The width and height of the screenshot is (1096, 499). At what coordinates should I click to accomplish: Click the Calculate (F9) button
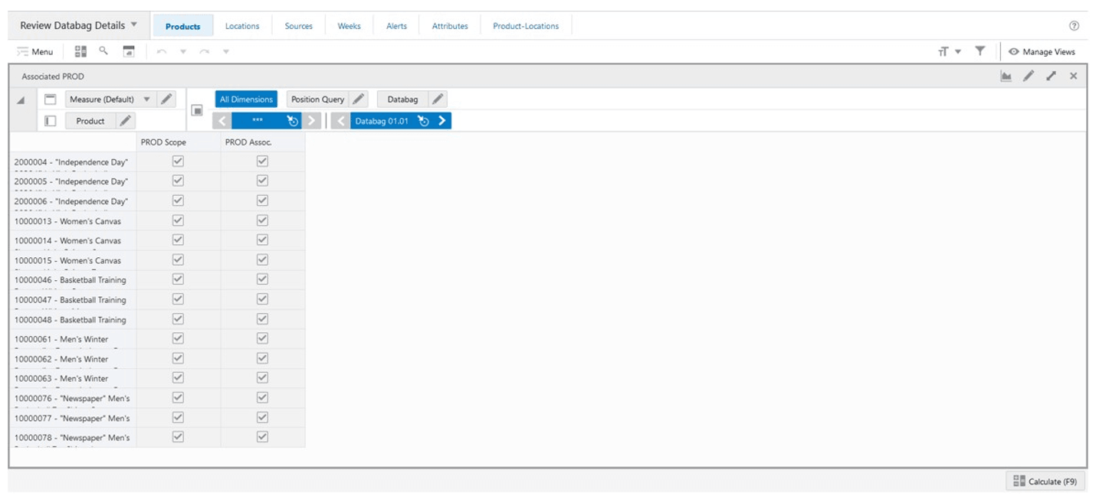[x=1047, y=481]
